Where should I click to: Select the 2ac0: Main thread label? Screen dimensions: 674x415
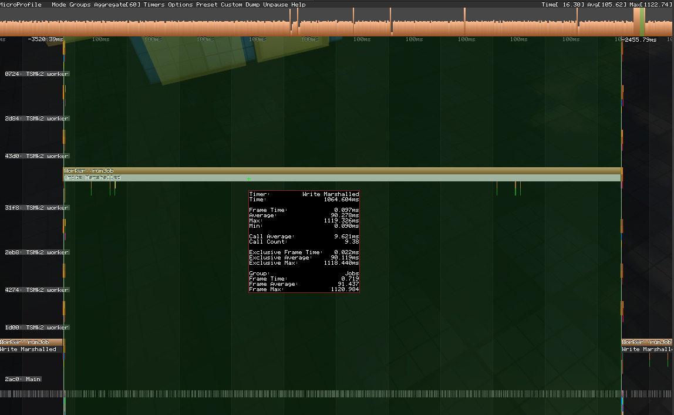(x=23, y=379)
